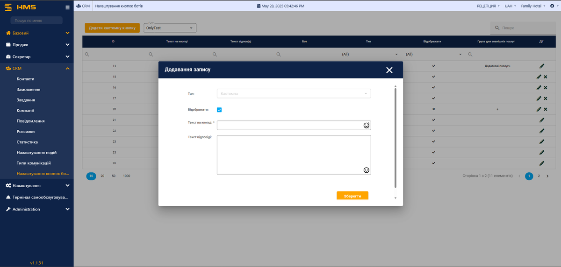Open the Контакти menu item
This screenshot has width=561, height=267.
point(26,79)
